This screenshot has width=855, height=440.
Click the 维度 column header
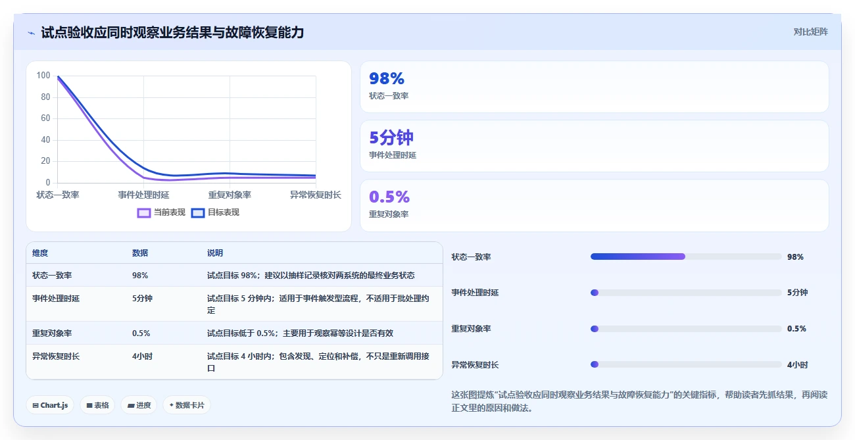click(x=40, y=253)
